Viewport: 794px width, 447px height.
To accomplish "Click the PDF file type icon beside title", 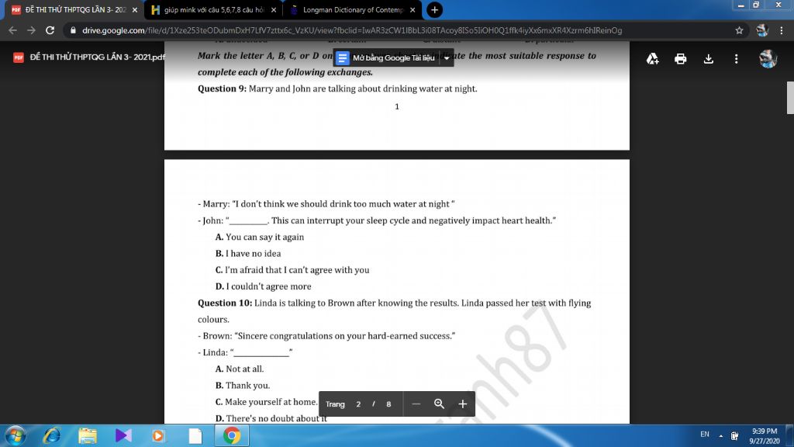I will click(x=19, y=57).
